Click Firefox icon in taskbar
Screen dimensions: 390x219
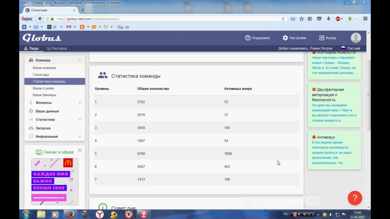70,214
